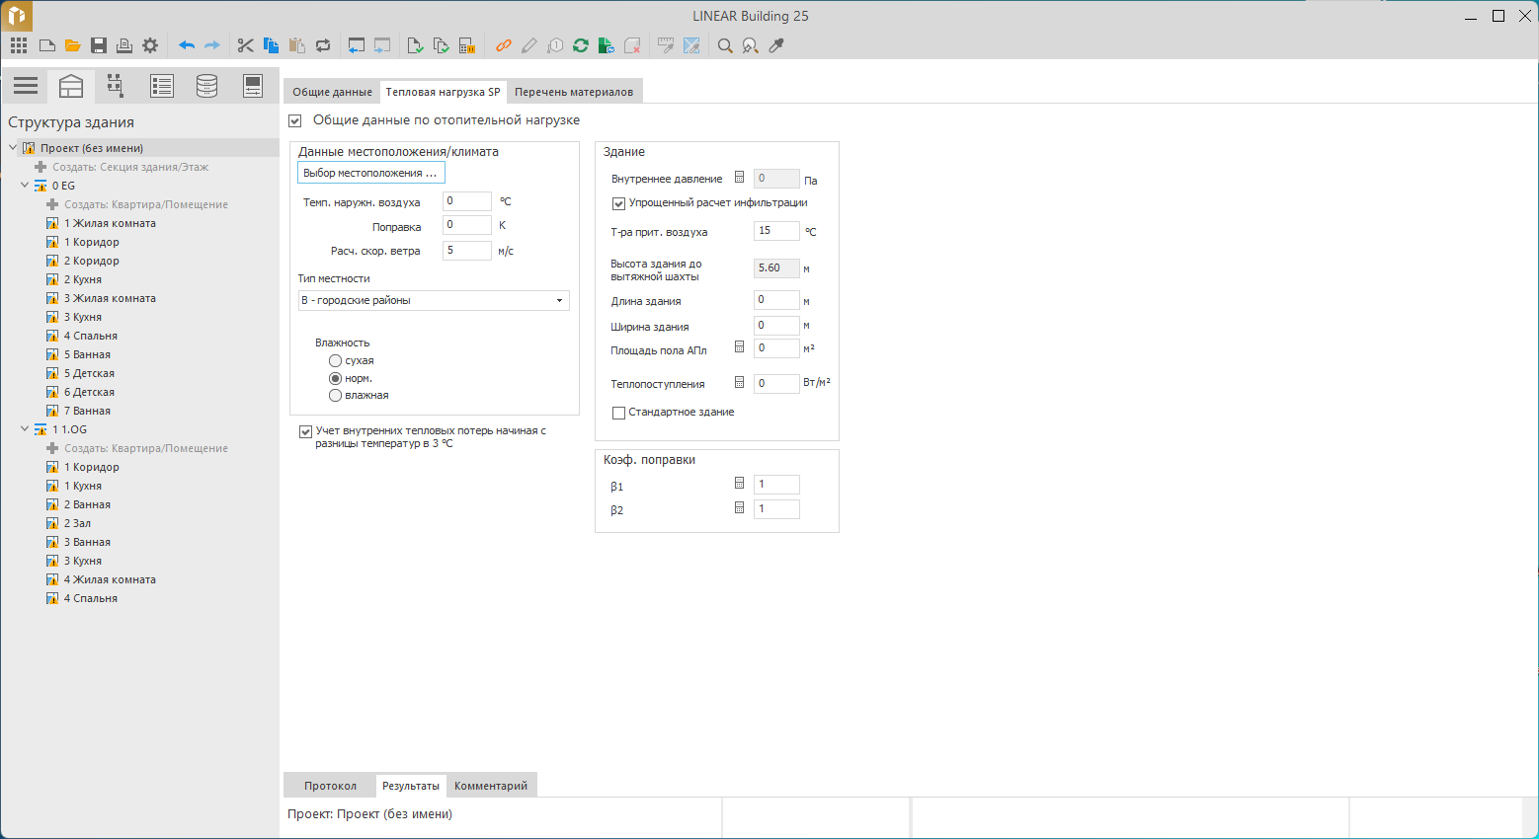Click the Cut scissors icon
Screen dimensions: 1539x839
(x=245, y=45)
